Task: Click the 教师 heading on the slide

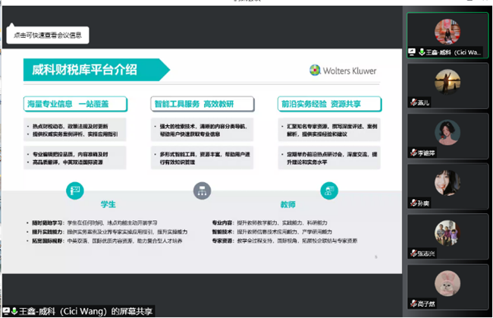Action: 288,204
